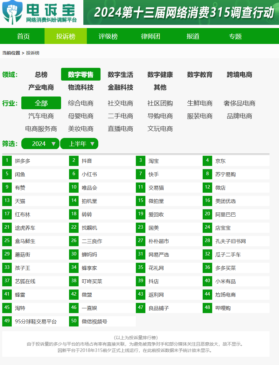Open the rank 6 entry 小红书
279x365 pixels.
(x=102, y=174)
